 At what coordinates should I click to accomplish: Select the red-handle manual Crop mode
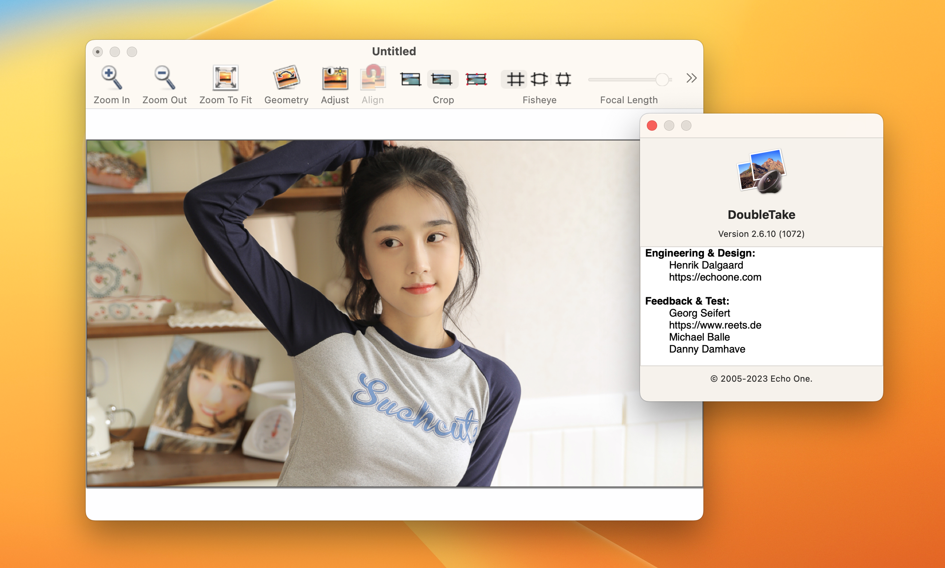(x=476, y=79)
